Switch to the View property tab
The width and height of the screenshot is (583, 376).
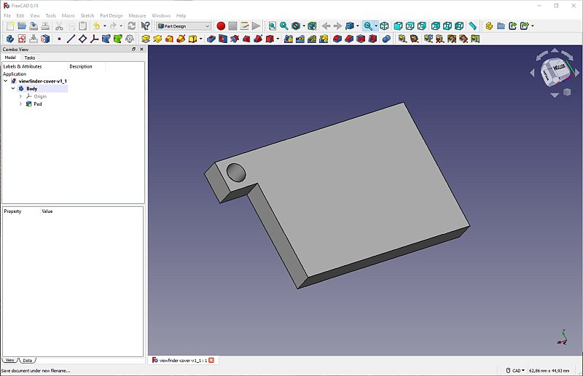(x=10, y=361)
